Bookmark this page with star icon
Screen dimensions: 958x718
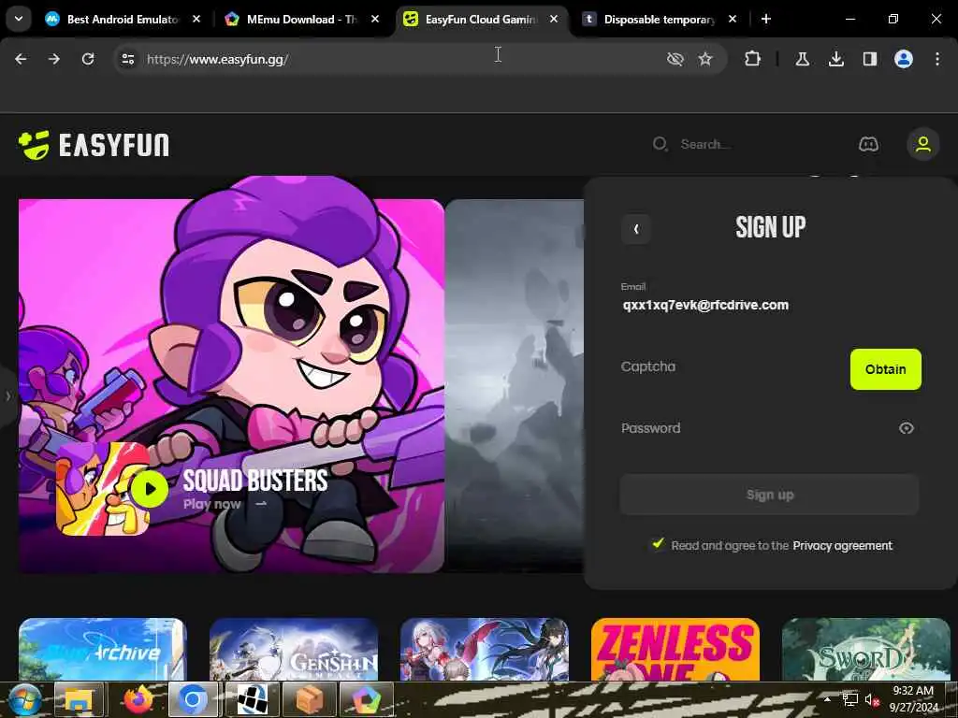point(705,59)
